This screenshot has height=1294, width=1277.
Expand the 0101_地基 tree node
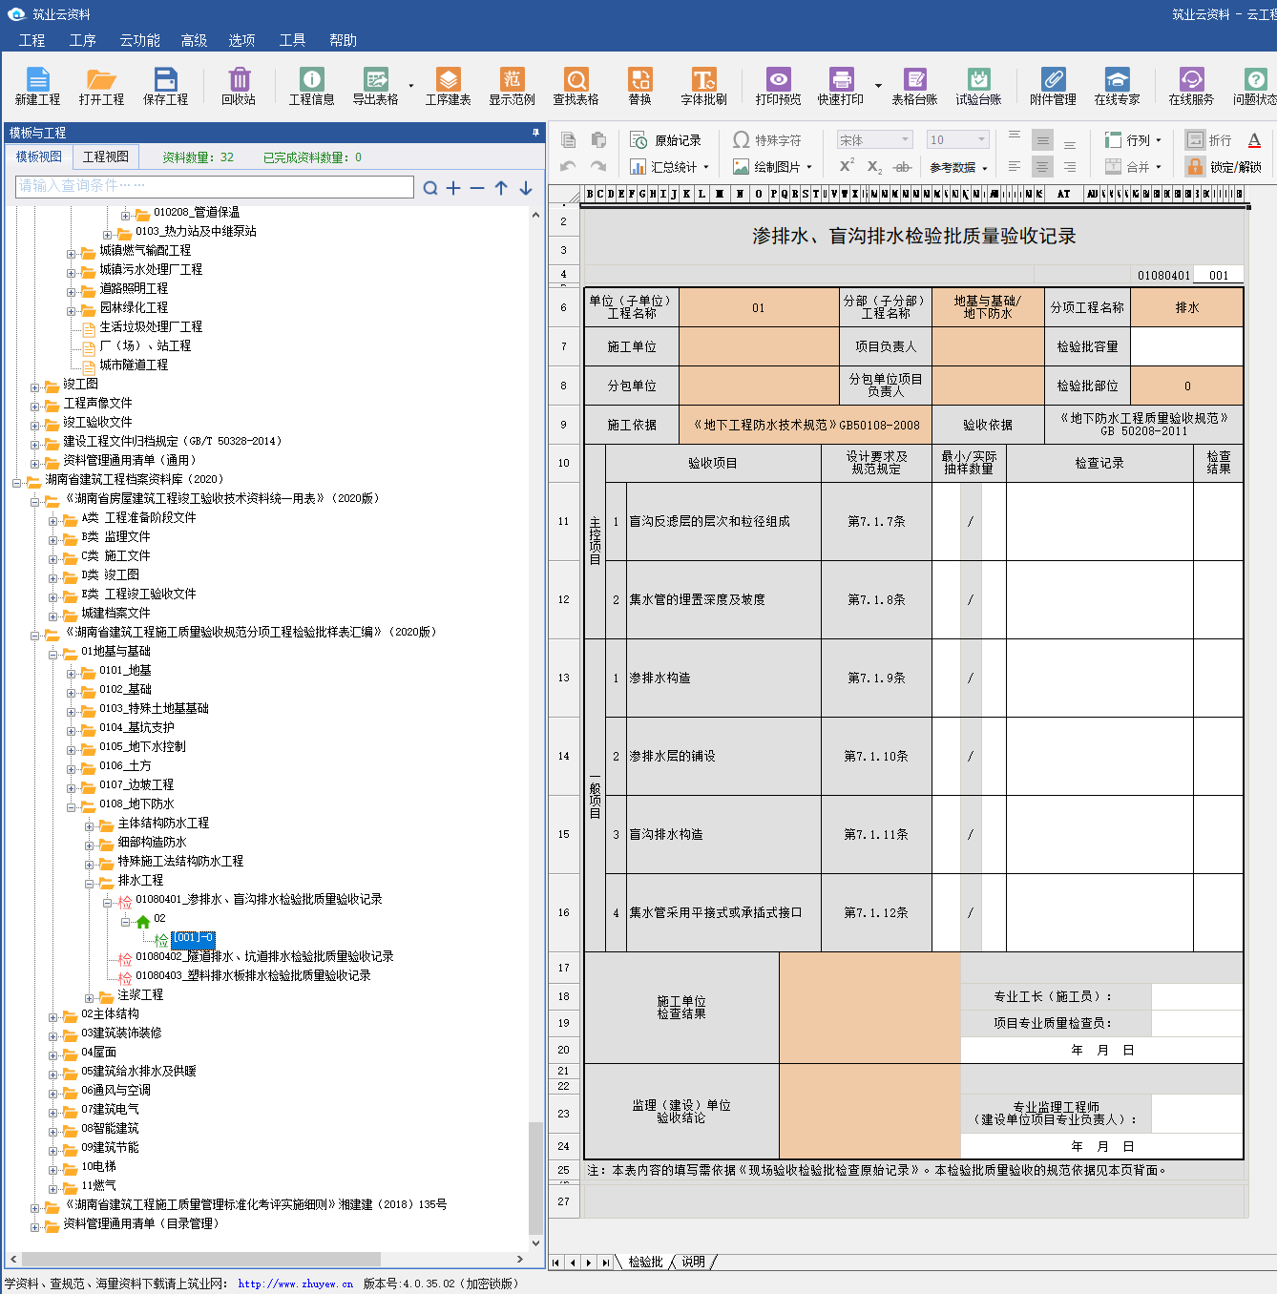(73, 673)
